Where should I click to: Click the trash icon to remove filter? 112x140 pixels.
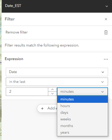point(106,32)
